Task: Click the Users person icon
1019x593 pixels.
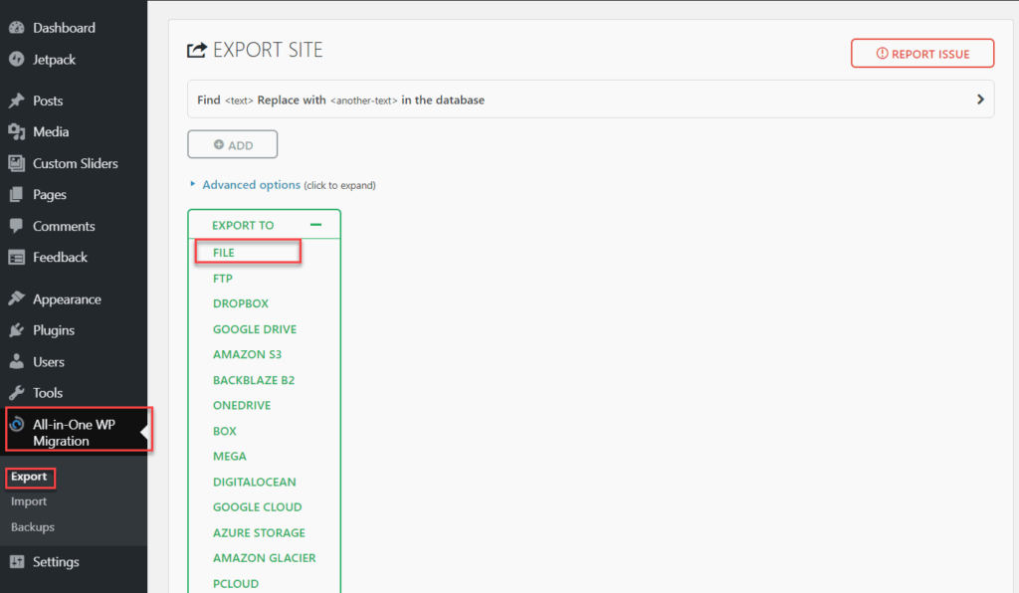Action: click(x=17, y=362)
